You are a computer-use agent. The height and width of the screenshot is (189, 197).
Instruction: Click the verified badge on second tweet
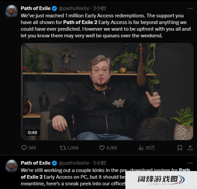pyautogui.click(x=54, y=163)
